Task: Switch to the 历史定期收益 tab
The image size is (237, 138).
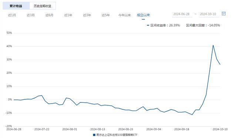Action: [x=43, y=6]
